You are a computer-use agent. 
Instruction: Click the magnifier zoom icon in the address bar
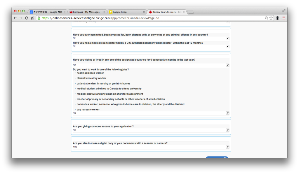click(x=266, y=18)
